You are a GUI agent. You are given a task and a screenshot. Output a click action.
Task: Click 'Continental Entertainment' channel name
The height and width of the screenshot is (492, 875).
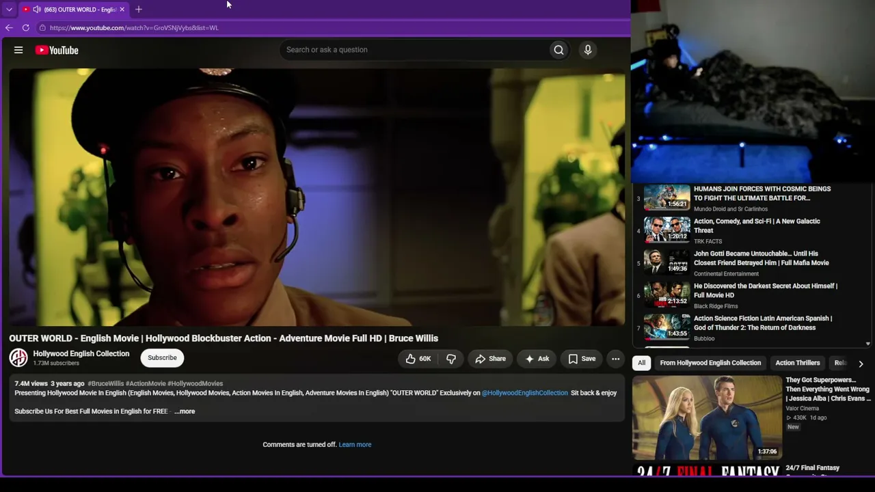726,274
